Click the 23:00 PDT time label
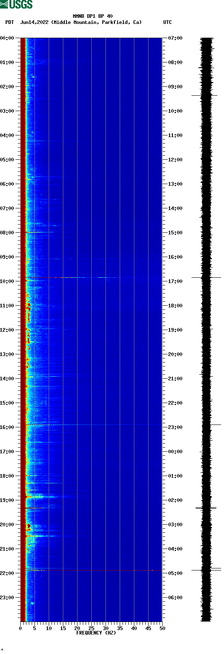Screen dimensions: 224x654 pos(7,598)
